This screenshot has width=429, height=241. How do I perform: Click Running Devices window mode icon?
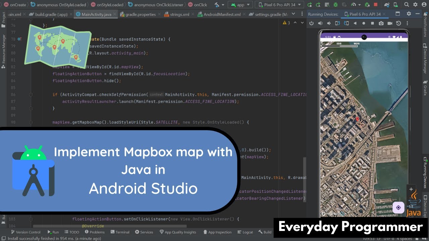click(398, 14)
